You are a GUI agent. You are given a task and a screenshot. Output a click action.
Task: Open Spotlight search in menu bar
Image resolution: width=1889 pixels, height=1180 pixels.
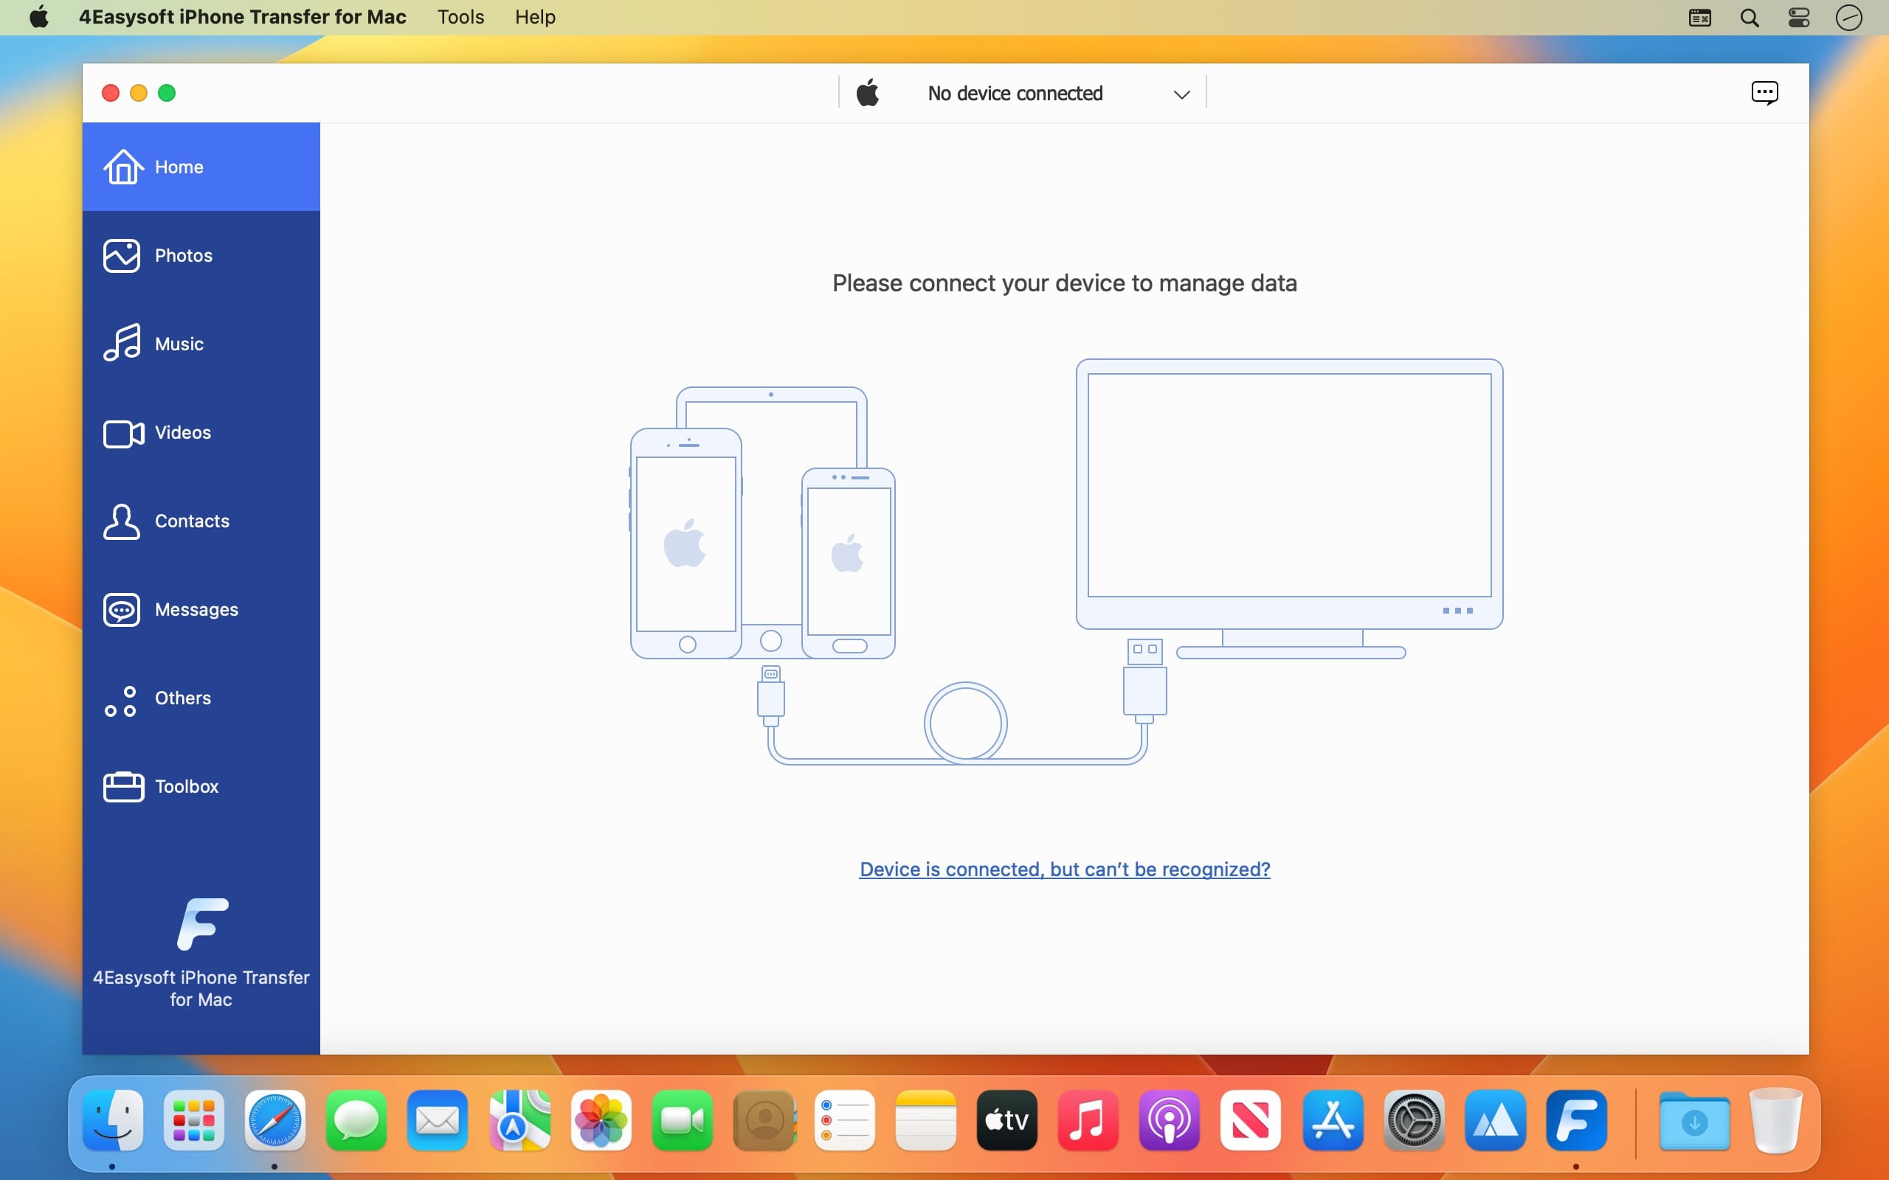(1750, 17)
